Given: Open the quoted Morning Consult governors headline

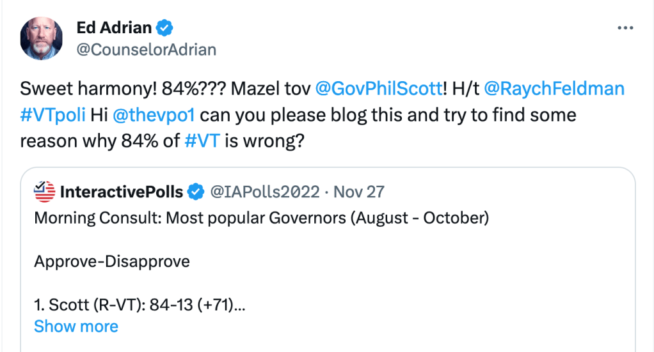Looking at the screenshot, I should [x=261, y=218].
